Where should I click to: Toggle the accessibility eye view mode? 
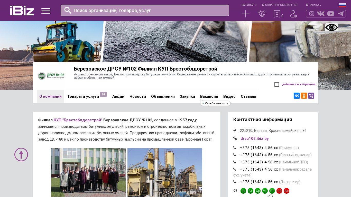tap(331, 27)
